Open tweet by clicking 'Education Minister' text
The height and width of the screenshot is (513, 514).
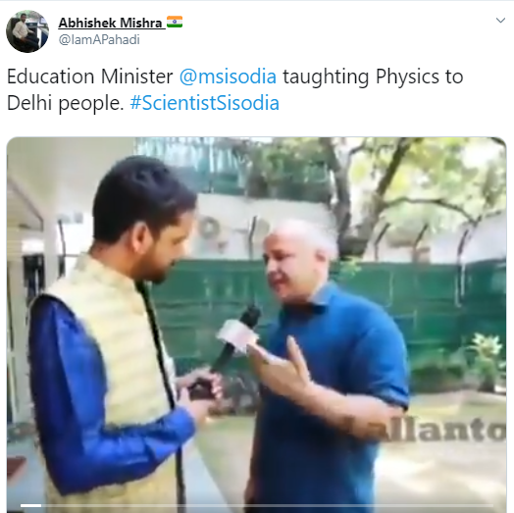click(90, 77)
